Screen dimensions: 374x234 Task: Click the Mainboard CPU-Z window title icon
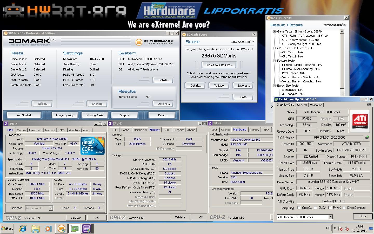[210, 123]
